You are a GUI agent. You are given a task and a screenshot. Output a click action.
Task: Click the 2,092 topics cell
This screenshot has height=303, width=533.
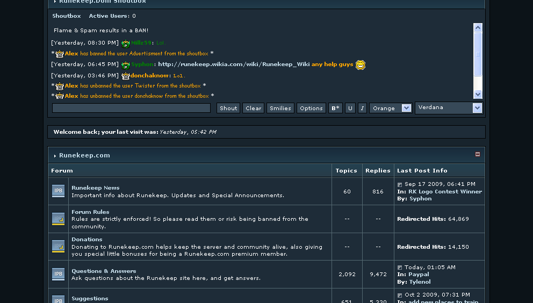coord(347,274)
